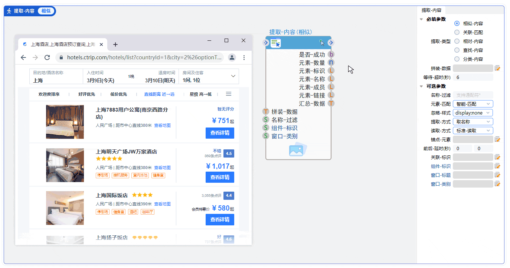Select the 相似-内容 radio button
Screen dimensions: 510x268
pyautogui.click(x=457, y=23)
